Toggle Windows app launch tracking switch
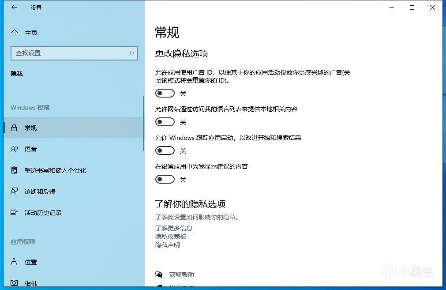The height and width of the screenshot is (290, 446). click(x=165, y=151)
